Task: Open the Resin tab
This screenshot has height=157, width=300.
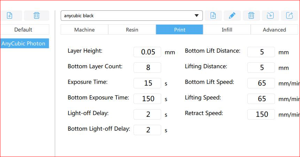Action: [x=132, y=30]
